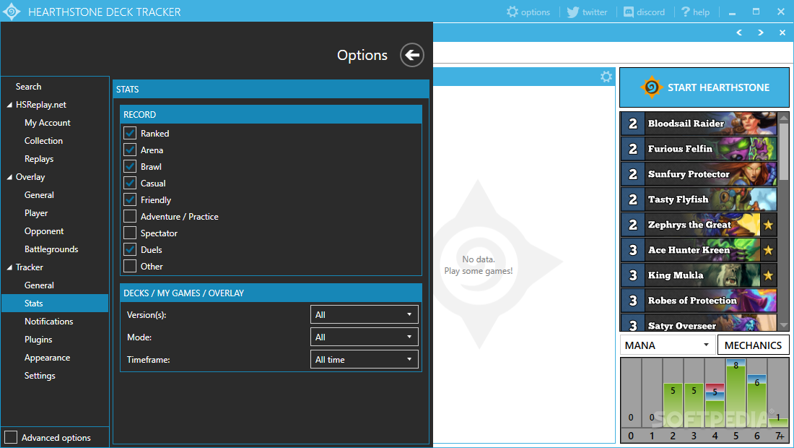Go to previous with left chevron
This screenshot has width=794, height=448.
point(739,33)
